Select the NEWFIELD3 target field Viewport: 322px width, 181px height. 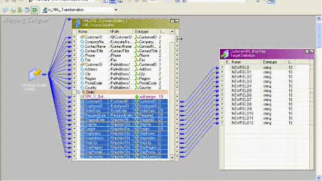click(242, 81)
